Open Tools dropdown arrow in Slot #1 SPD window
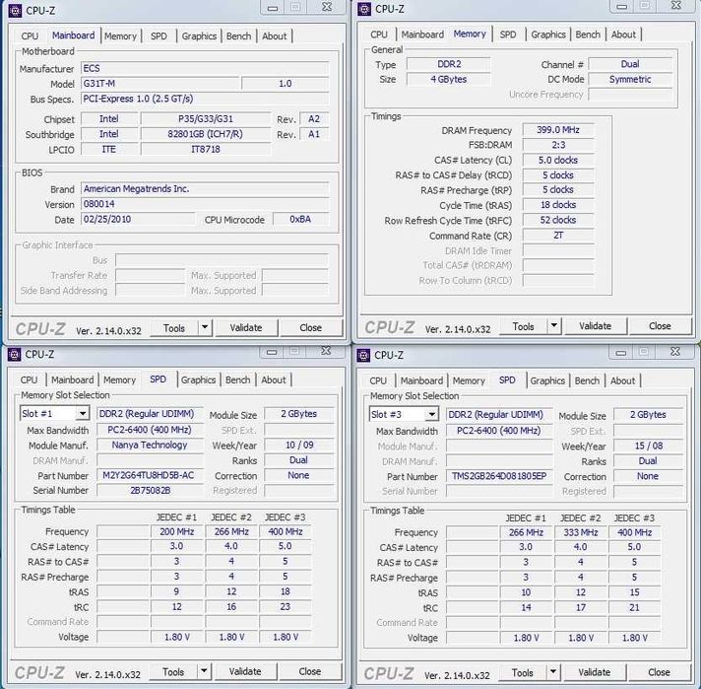This screenshot has height=689, width=701. 204,671
